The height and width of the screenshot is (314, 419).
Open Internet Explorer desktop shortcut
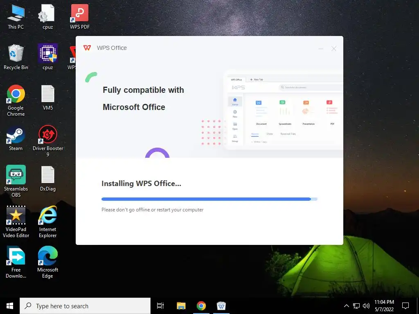coord(47,222)
